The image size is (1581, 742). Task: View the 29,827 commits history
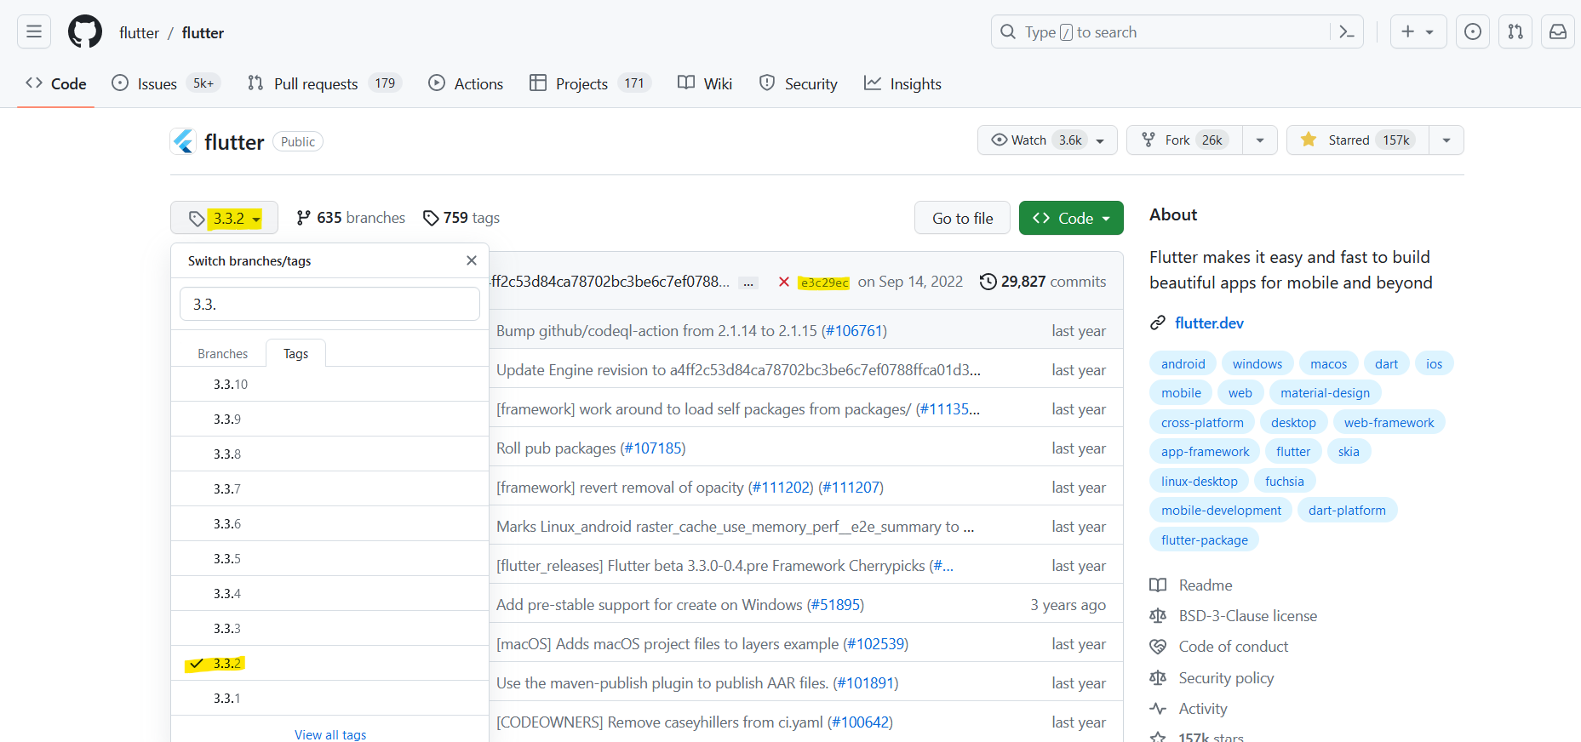(1043, 282)
